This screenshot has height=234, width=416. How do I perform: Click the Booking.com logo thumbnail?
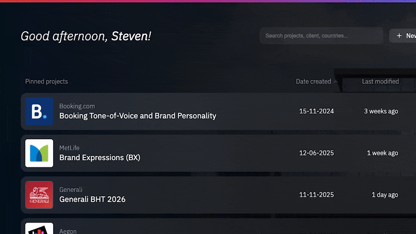tap(40, 111)
